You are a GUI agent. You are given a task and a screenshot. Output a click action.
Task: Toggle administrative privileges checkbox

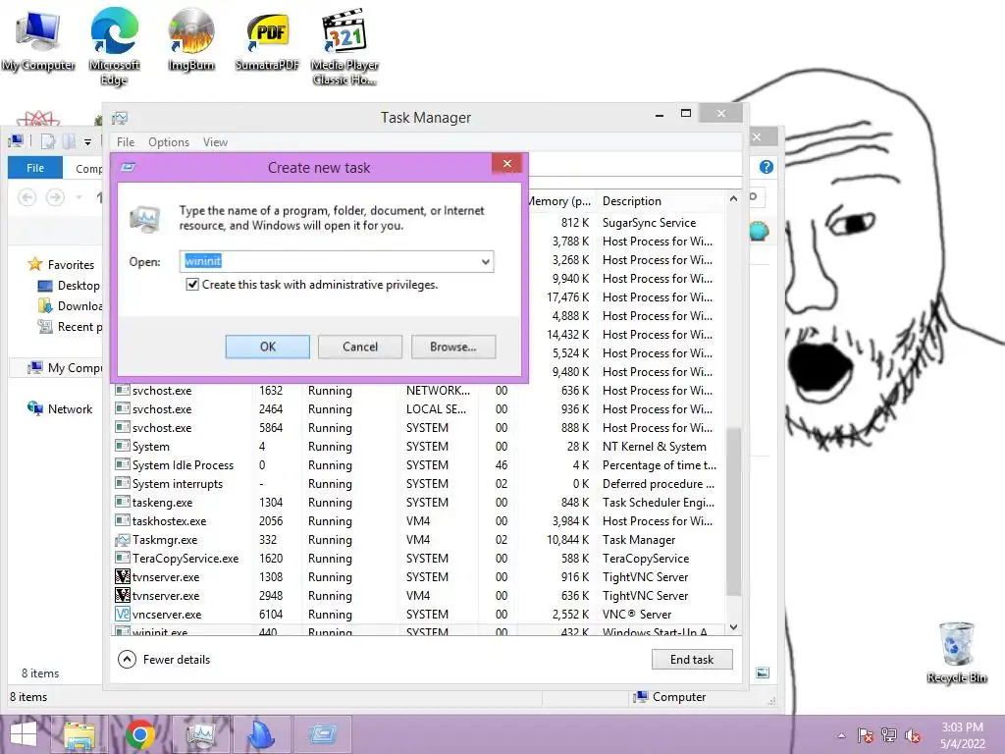click(192, 284)
